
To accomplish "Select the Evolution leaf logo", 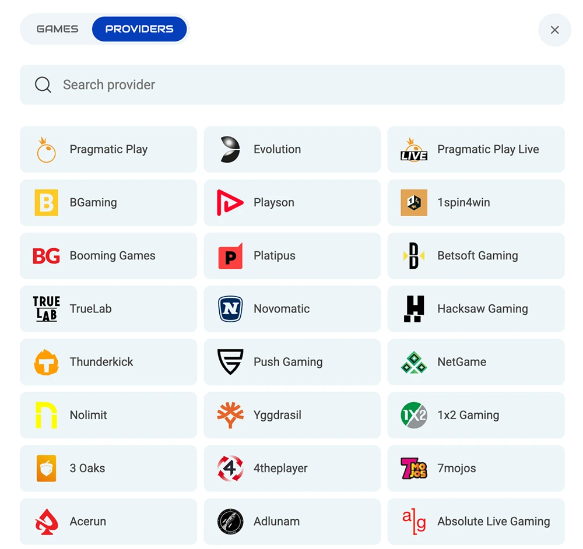I will click(230, 149).
